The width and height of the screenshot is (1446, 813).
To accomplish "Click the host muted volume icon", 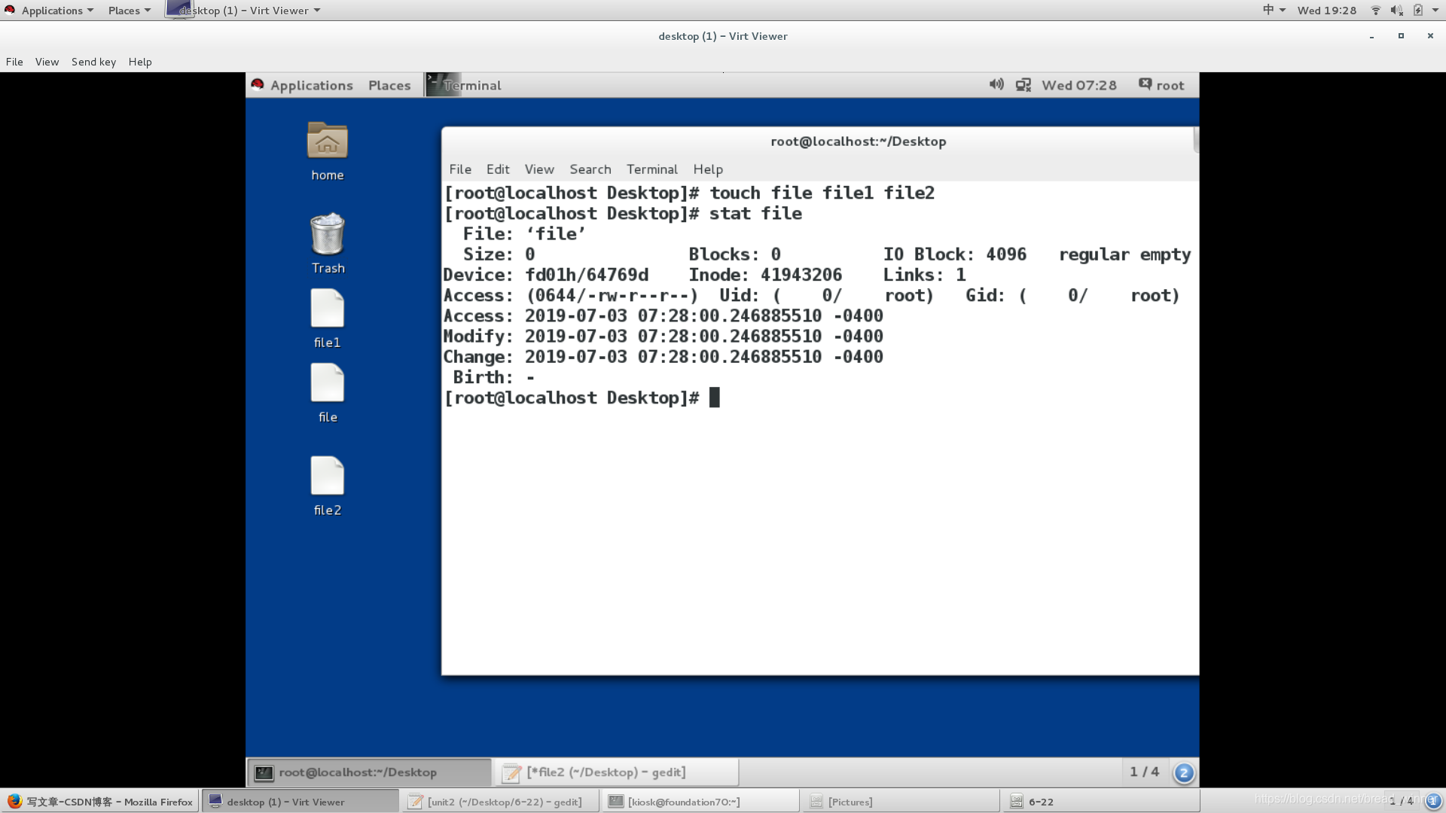I will (x=1396, y=11).
